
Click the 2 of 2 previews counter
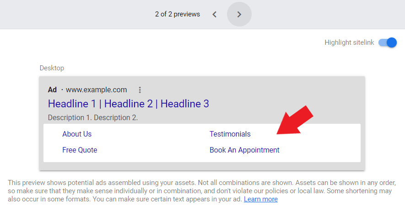(177, 14)
